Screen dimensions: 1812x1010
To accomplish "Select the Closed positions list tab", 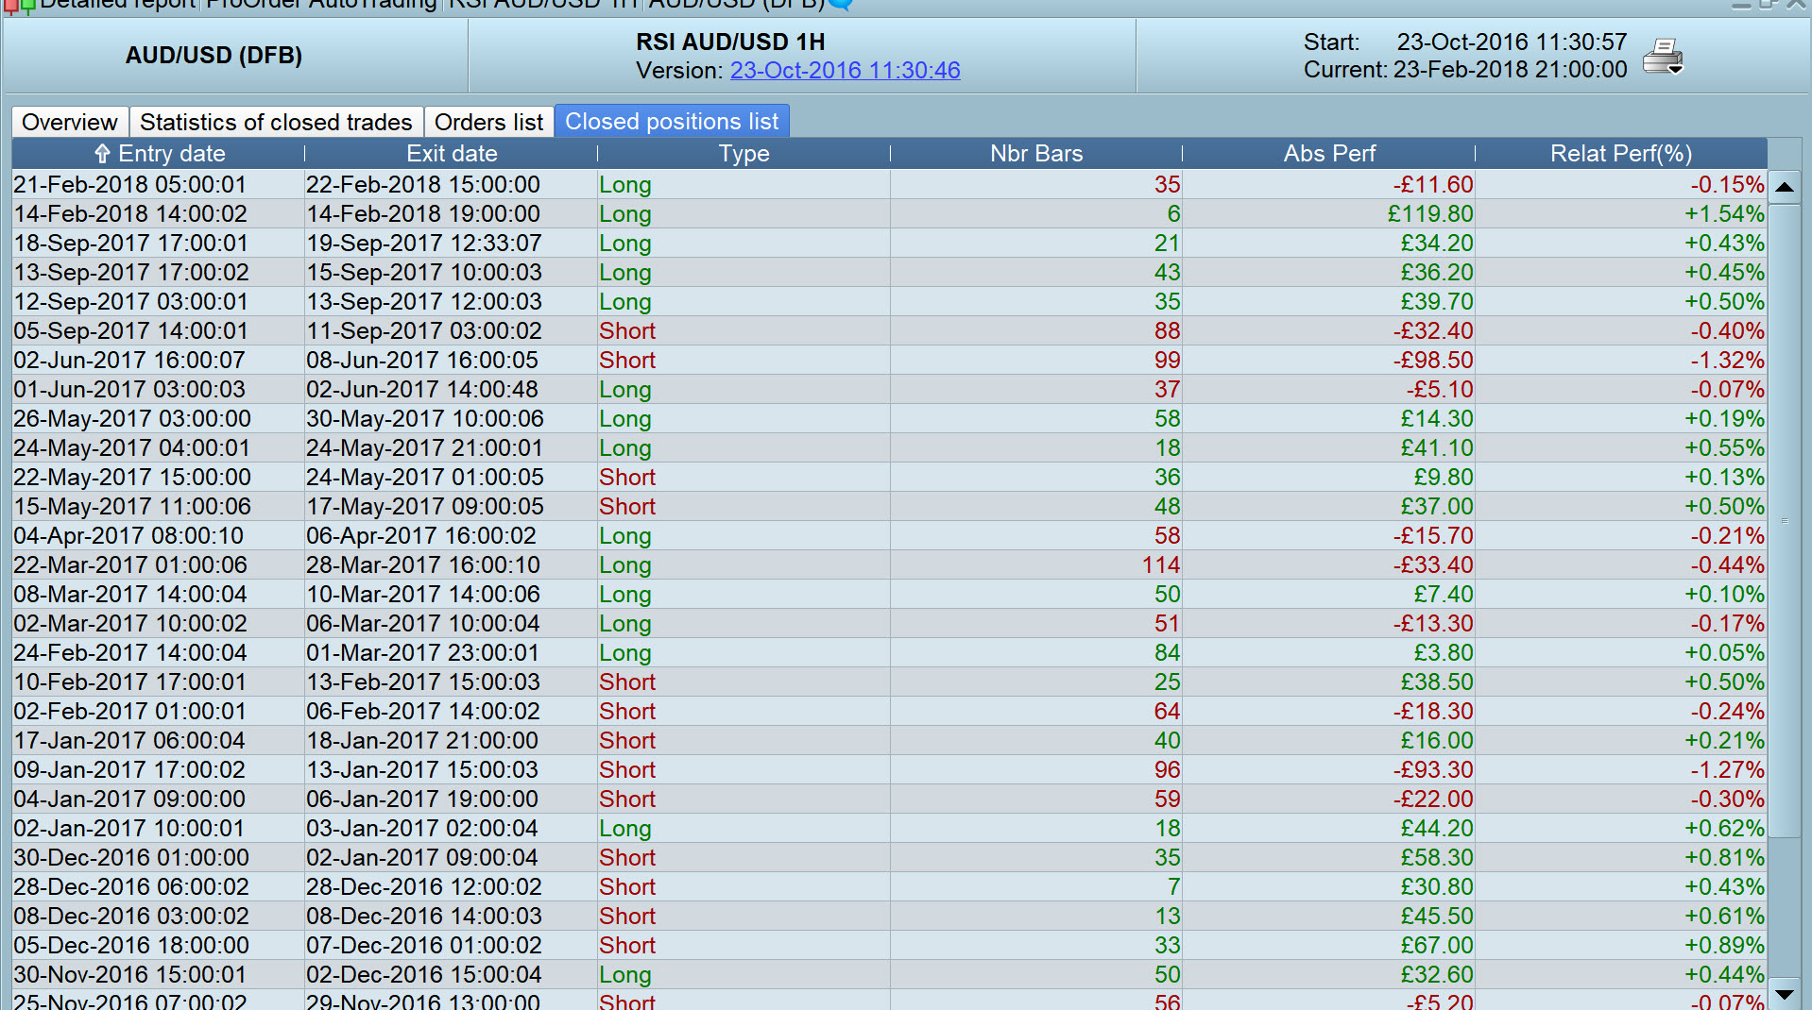I will pos(672,121).
